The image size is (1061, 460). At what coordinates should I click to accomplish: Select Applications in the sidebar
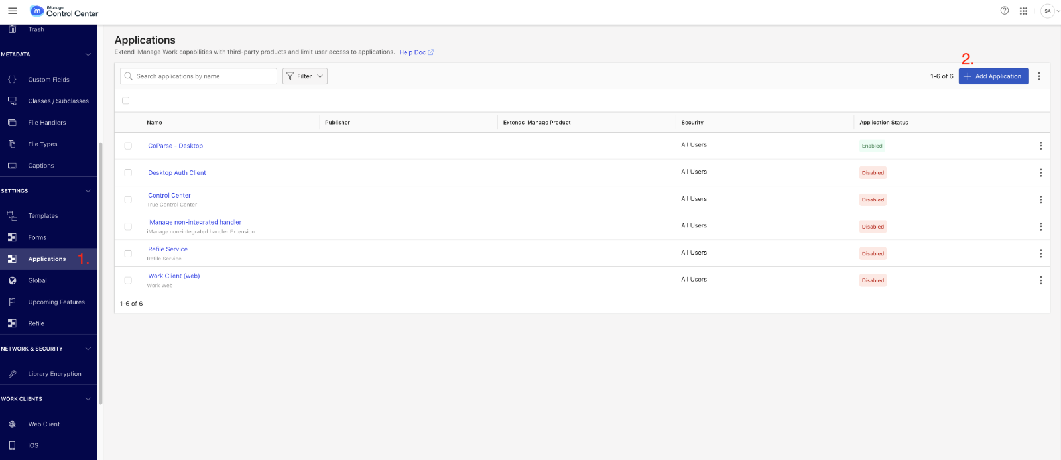[48, 259]
